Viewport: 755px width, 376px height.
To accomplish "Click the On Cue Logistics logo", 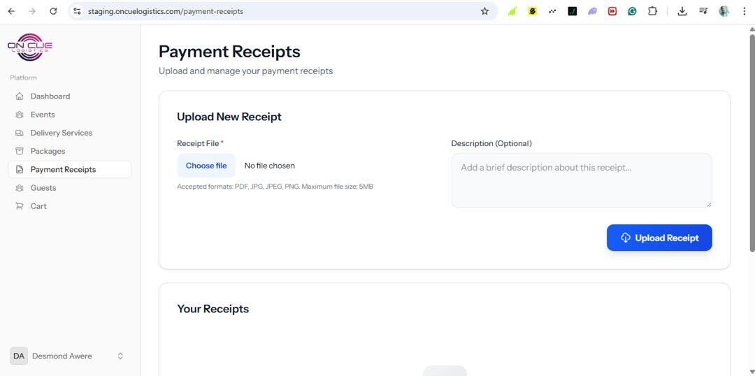I will click(30, 47).
